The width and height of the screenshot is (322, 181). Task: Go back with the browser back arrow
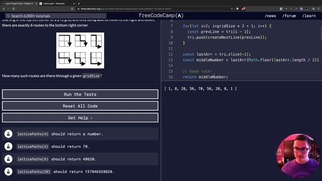click(x=4, y=9)
